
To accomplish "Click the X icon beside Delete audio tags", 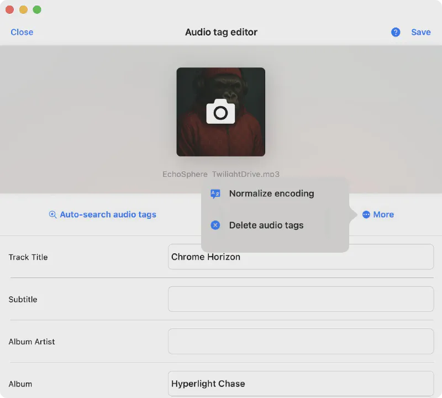I will (215, 226).
